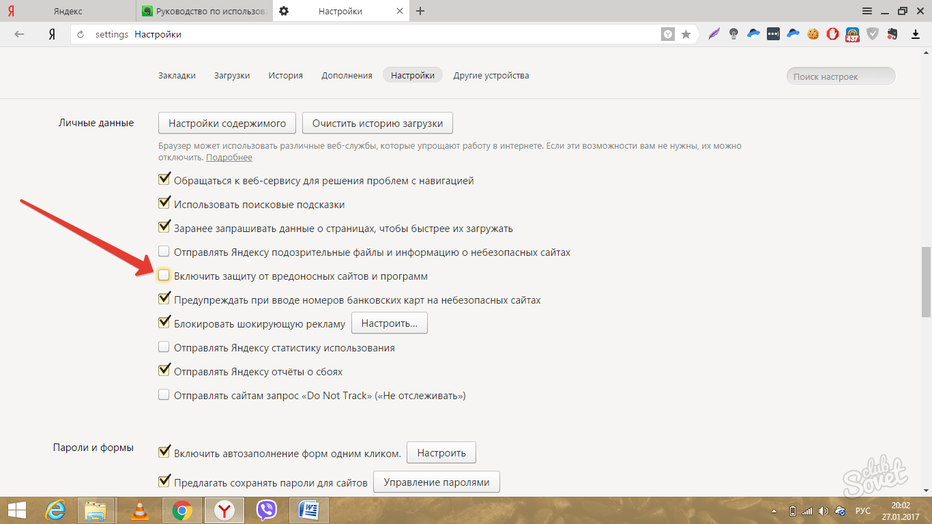The image size is (932, 524).
Task: Enable protection from malicious sites and programs
Action: 164,276
